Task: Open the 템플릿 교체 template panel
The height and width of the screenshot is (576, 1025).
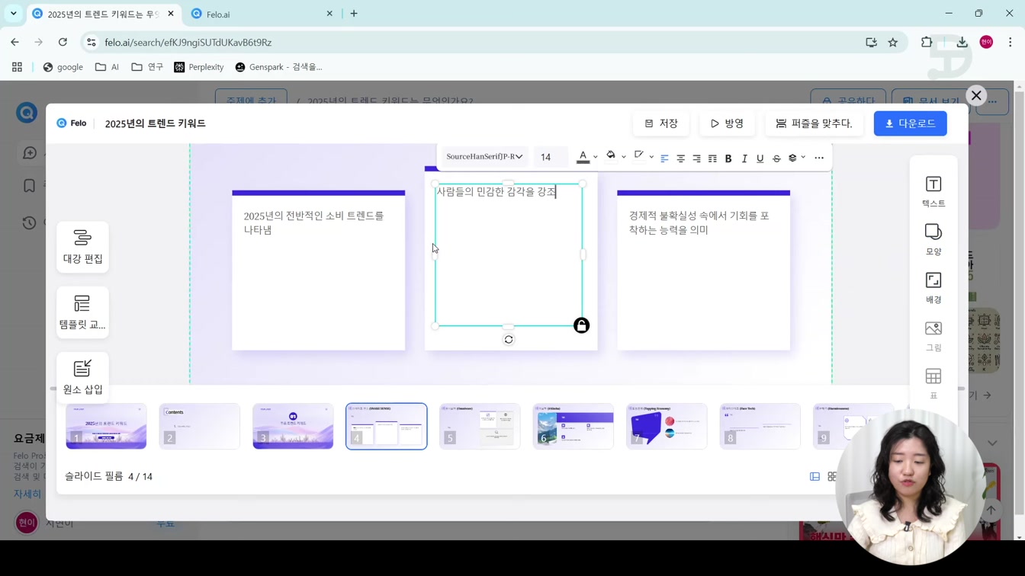Action: click(82, 312)
